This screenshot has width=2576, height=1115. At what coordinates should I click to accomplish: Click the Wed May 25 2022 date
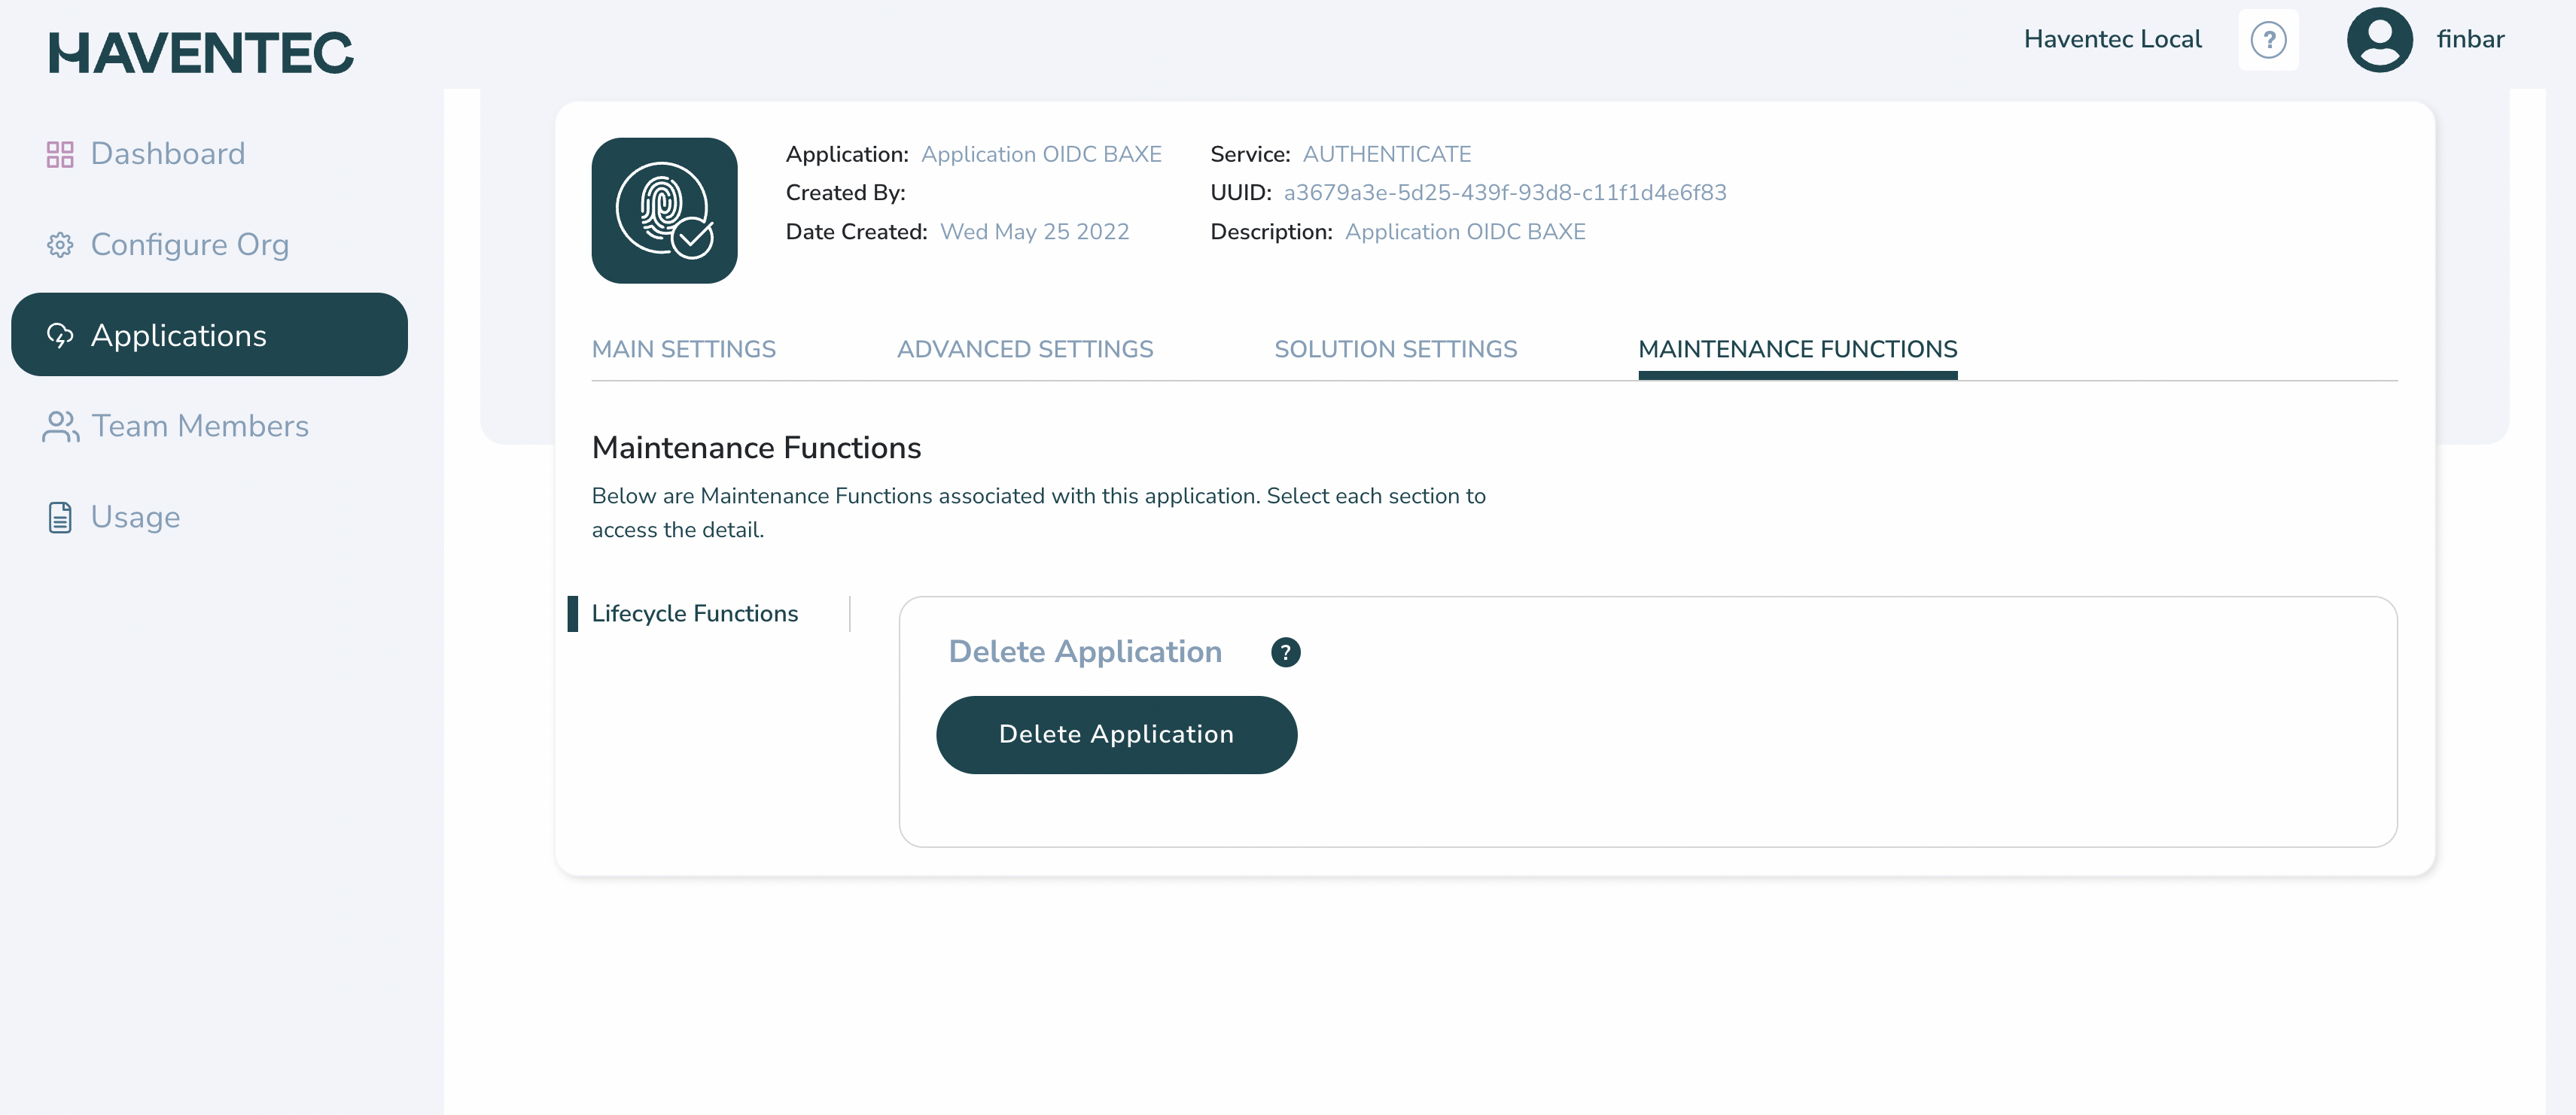1034,232
